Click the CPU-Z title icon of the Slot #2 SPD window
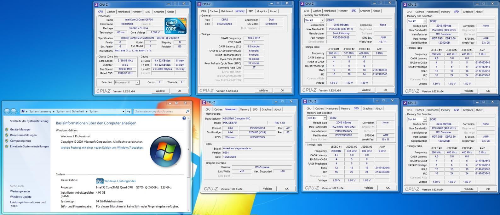The width and height of the screenshot is (500, 215). tap(405, 5)
